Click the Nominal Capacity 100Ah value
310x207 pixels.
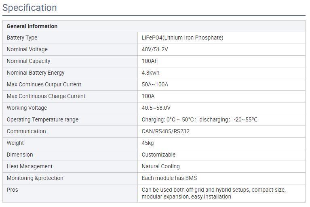click(150, 61)
